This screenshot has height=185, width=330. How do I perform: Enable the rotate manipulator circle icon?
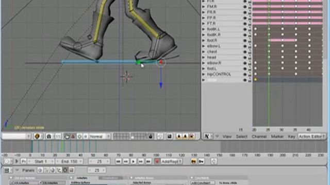tap(79, 137)
